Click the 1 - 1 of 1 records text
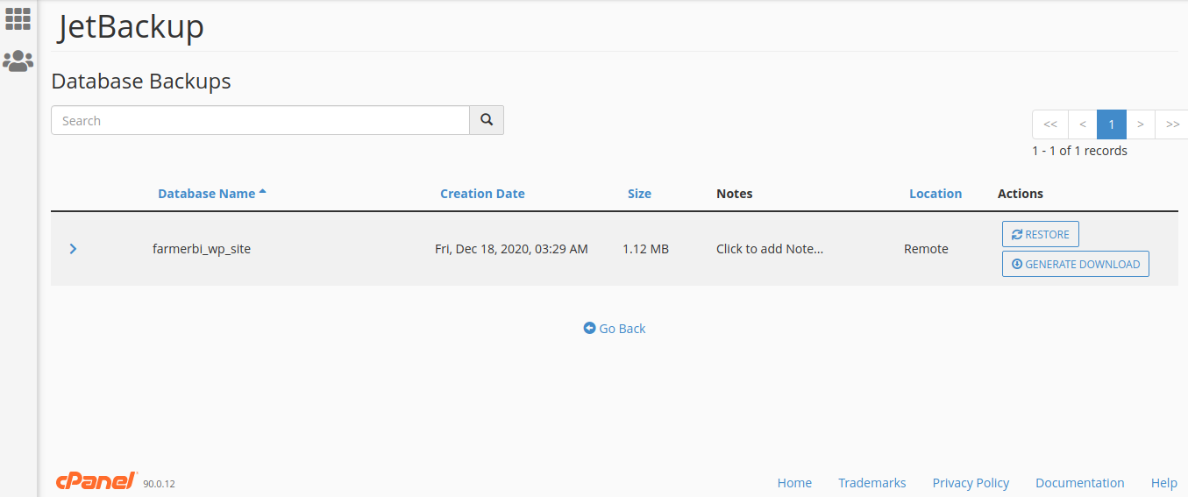The image size is (1188, 497). 1079,151
